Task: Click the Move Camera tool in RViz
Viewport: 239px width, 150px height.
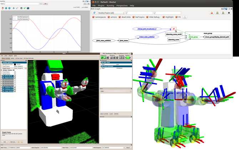Action: [6, 58]
